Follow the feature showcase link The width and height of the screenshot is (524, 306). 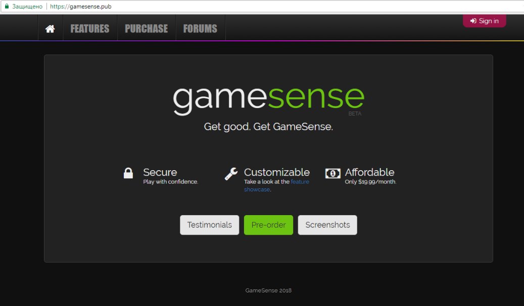[276, 185]
